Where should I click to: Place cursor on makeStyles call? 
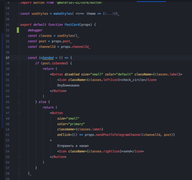point(63,14)
